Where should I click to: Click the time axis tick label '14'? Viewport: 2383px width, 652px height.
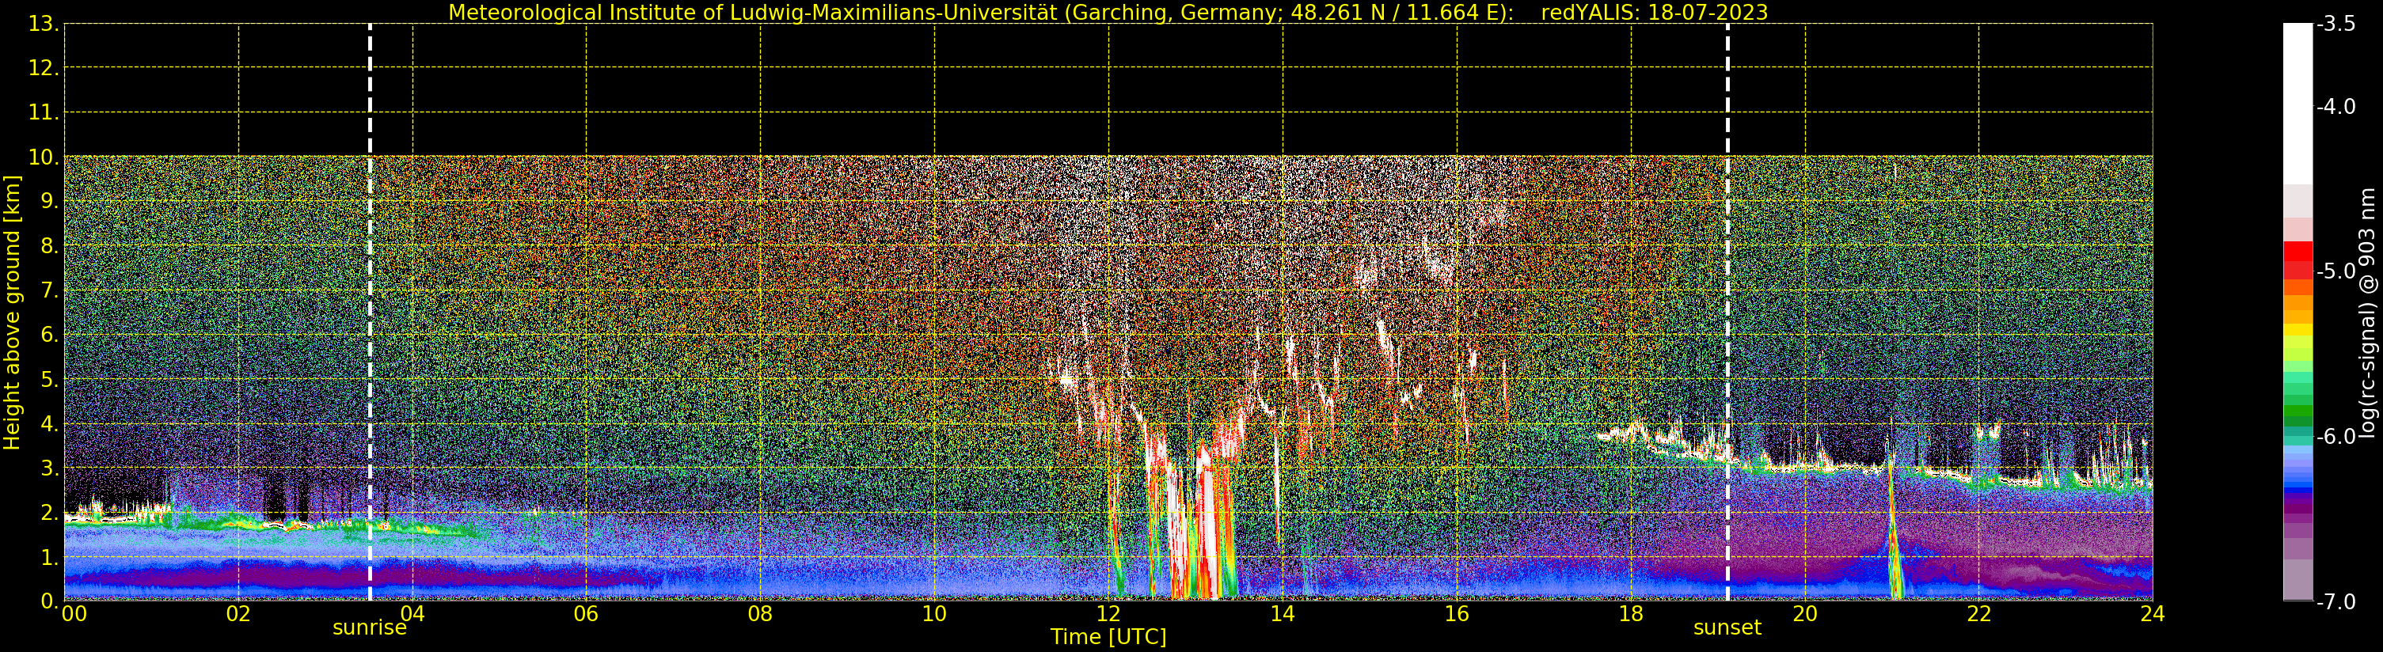coord(1283,614)
